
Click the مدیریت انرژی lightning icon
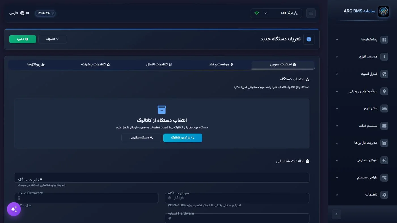384,57
